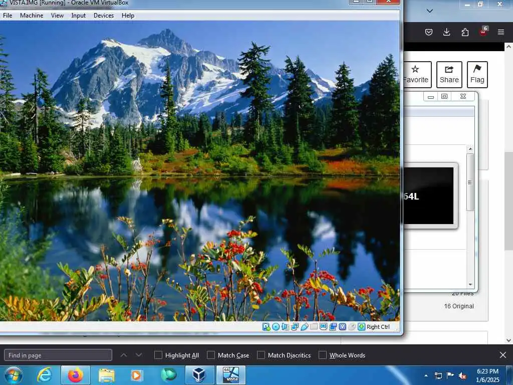Click the Firefox page scrollbar up arrow
Screen dimensions: 513x385
pos(508,47)
